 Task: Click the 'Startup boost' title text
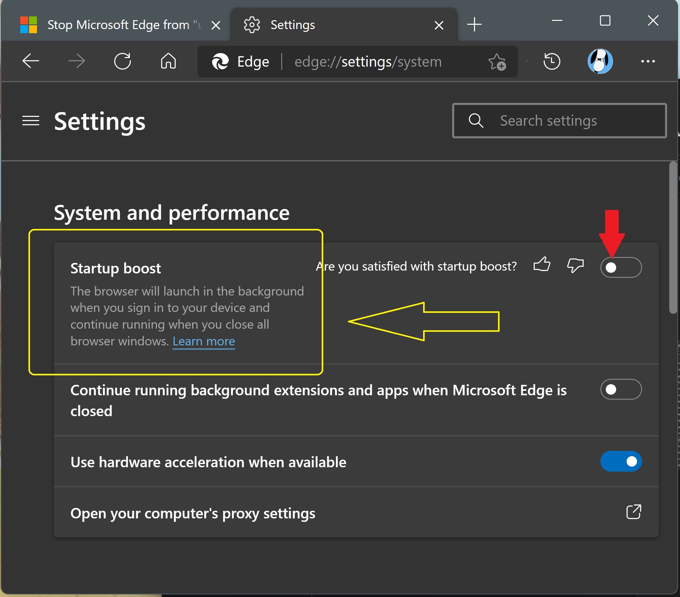pos(115,268)
